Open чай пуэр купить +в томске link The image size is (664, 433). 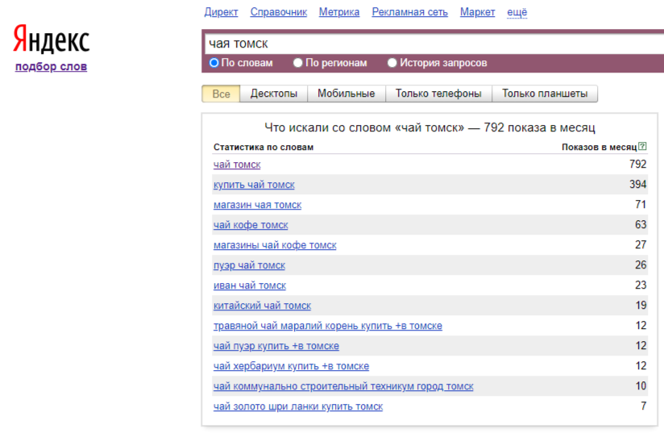pos(276,346)
